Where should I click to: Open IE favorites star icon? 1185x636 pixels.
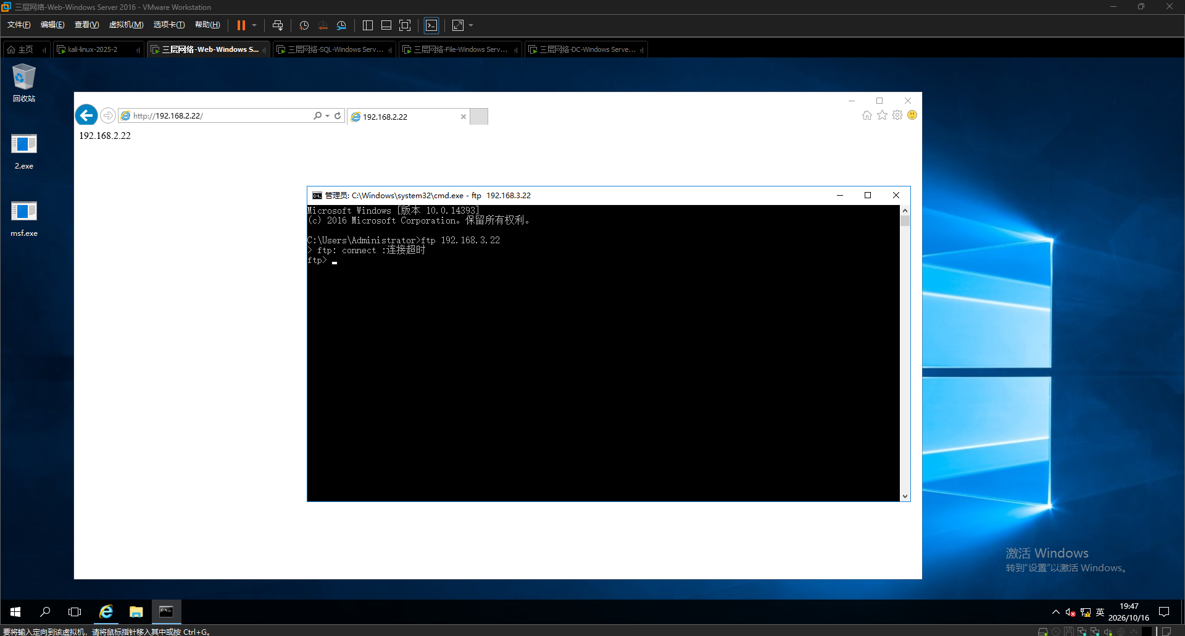pos(882,115)
